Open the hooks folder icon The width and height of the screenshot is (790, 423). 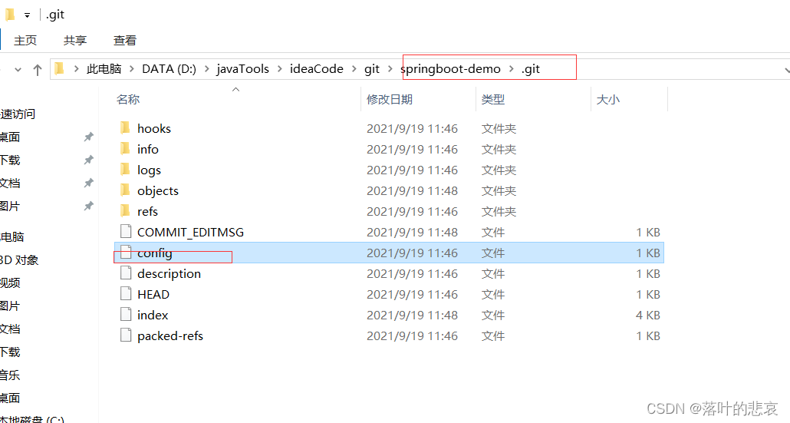126,128
